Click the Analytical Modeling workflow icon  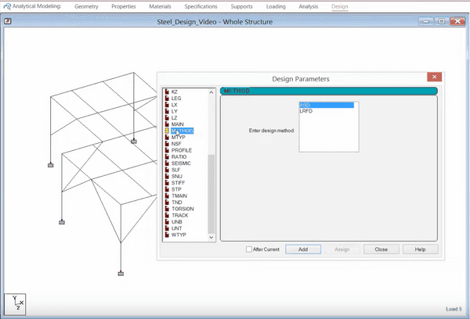7,6
